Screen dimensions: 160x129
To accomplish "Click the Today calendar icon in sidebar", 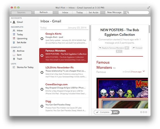I will pos(14,34).
